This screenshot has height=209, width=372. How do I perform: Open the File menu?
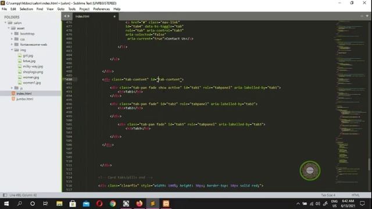[x=4, y=9]
